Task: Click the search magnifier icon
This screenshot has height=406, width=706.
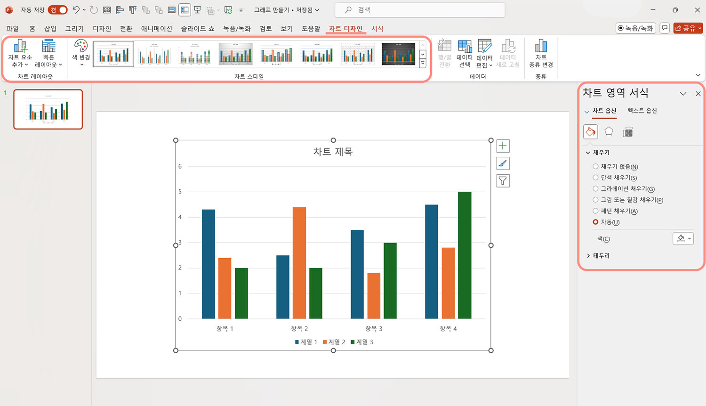Action: pyautogui.click(x=348, y=9)
